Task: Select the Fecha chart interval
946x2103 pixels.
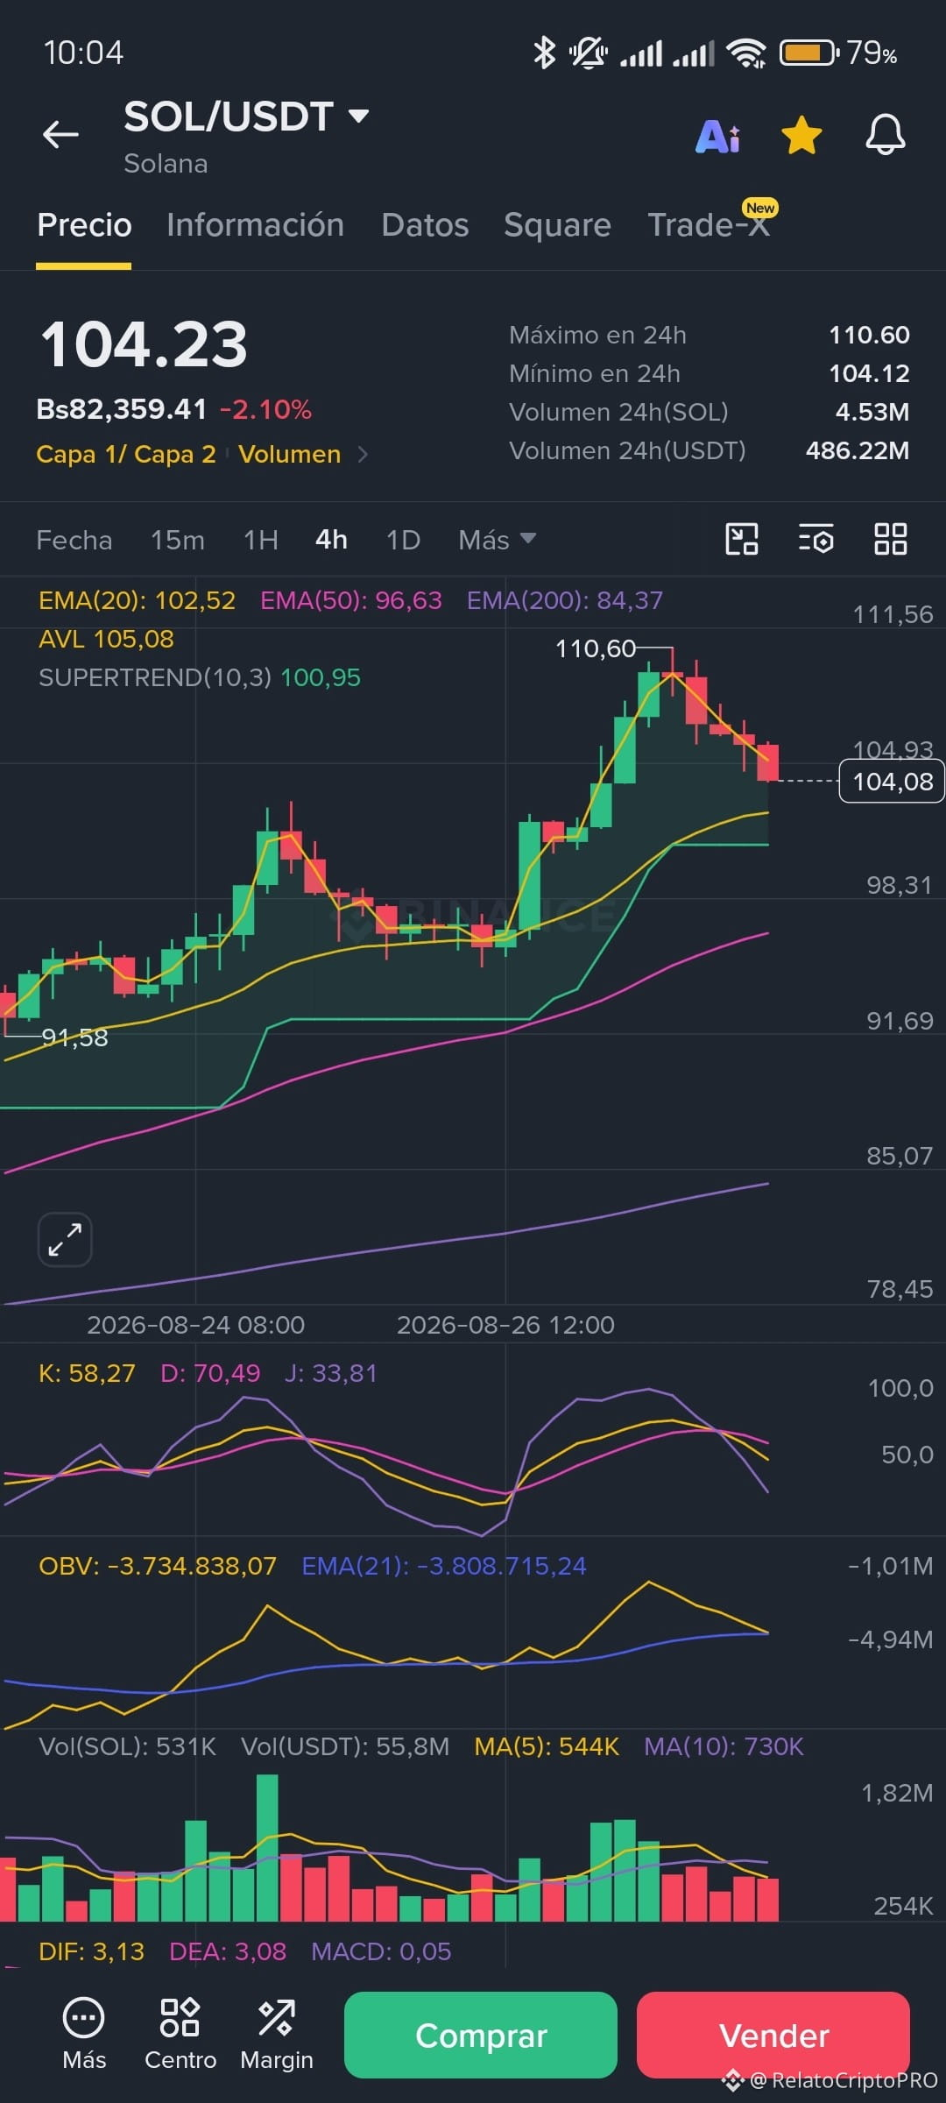Action: tap(74, 540)
